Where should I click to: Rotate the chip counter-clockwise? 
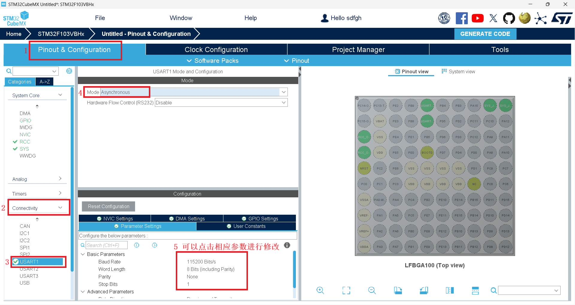424,290
